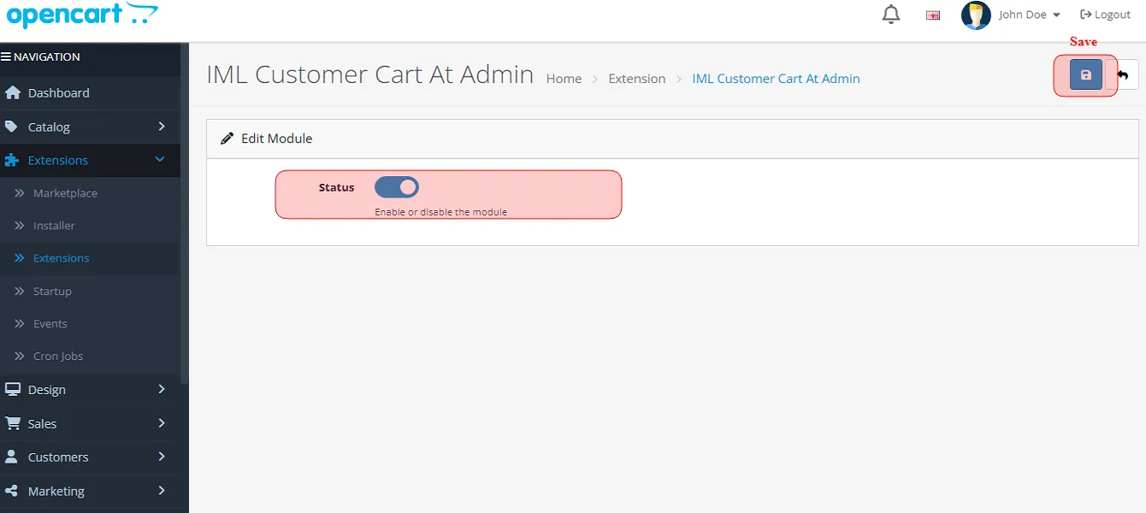Open the Startup submenu item
Image resolution: width=1146 pixels, height=513 pixels.
click(90, 292)
